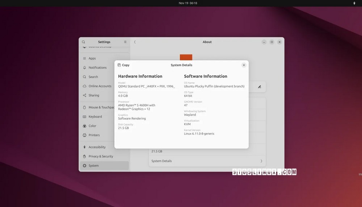Image resolution: width=362 pixels, height=207 pixels.
Task: Click the Online Accounts cloud icon
Action: [84, 86]
